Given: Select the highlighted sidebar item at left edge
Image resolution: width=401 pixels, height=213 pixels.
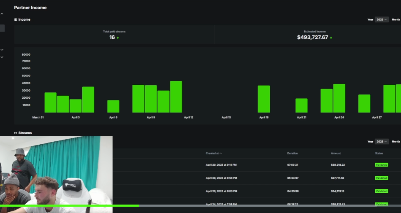Looking at the screenshot, I should [2, 28].
